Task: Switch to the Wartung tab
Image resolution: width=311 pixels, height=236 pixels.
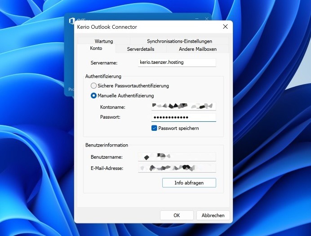Action: [x=104, y=41]
